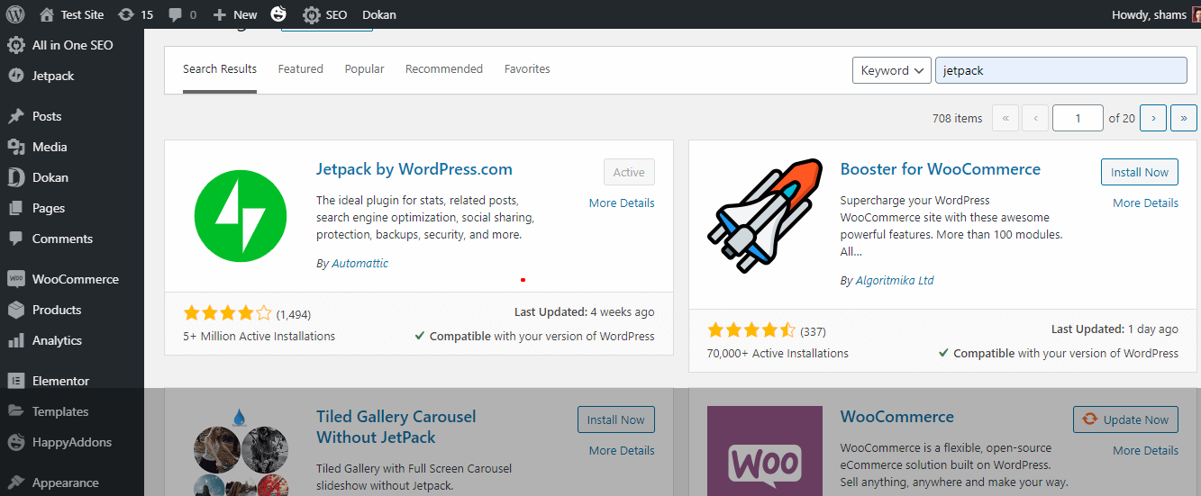The image size is (1201, 496).
Task: Click the plugin search field containing jetpack
Action: [x=1061, y=70]
